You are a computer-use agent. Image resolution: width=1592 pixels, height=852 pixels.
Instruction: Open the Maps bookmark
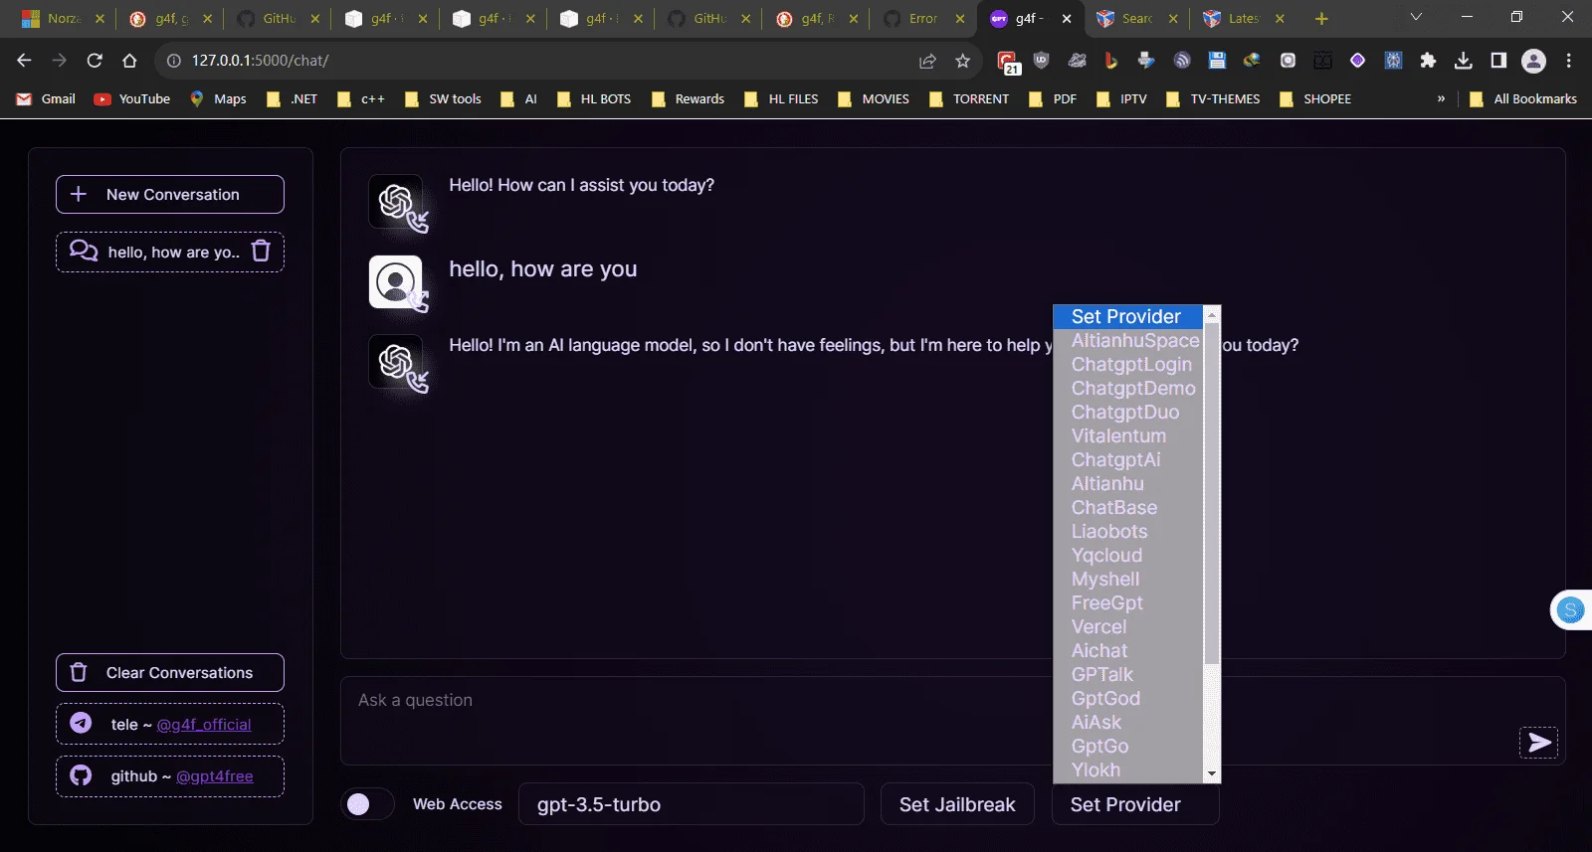click(x=218, y=98)
